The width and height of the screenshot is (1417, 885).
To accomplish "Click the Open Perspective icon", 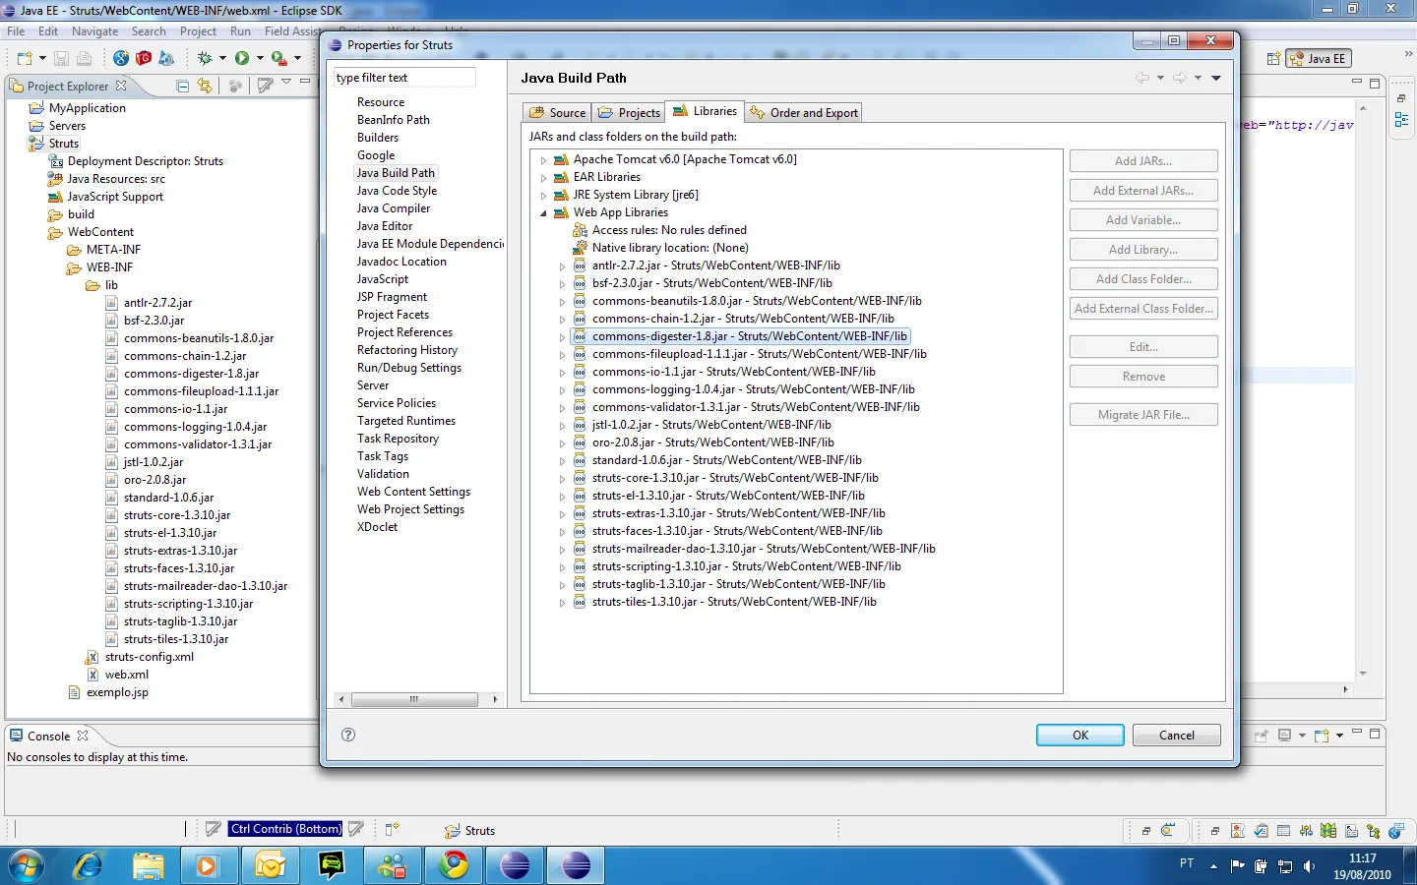I will tap(1273, 59).
